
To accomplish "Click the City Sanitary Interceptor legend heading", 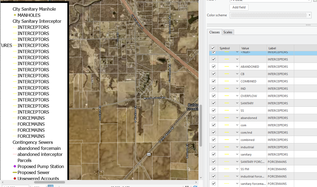I will (37, 21).
